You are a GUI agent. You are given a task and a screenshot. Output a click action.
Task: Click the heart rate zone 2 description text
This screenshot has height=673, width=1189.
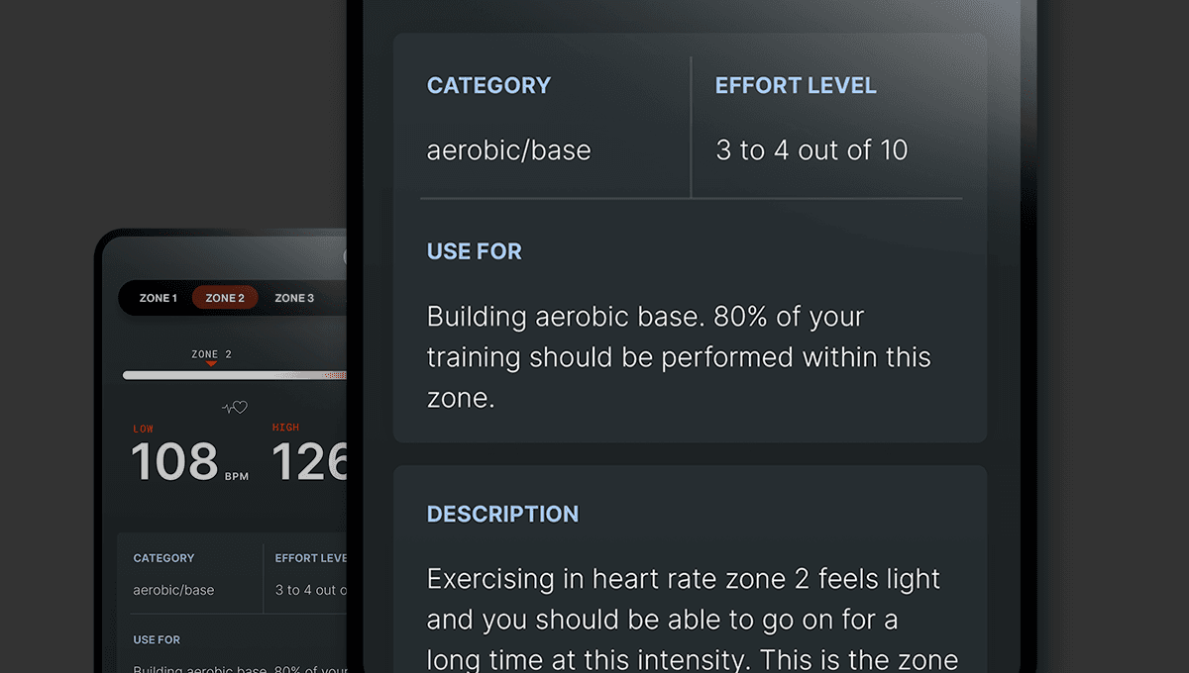693,620
